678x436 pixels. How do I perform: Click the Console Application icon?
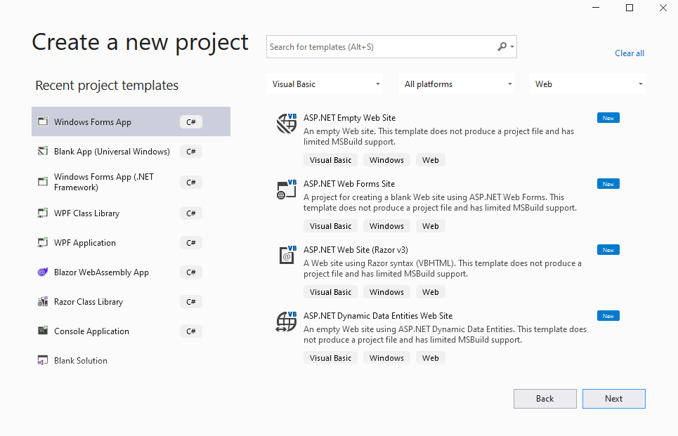(x=43, y=331)
